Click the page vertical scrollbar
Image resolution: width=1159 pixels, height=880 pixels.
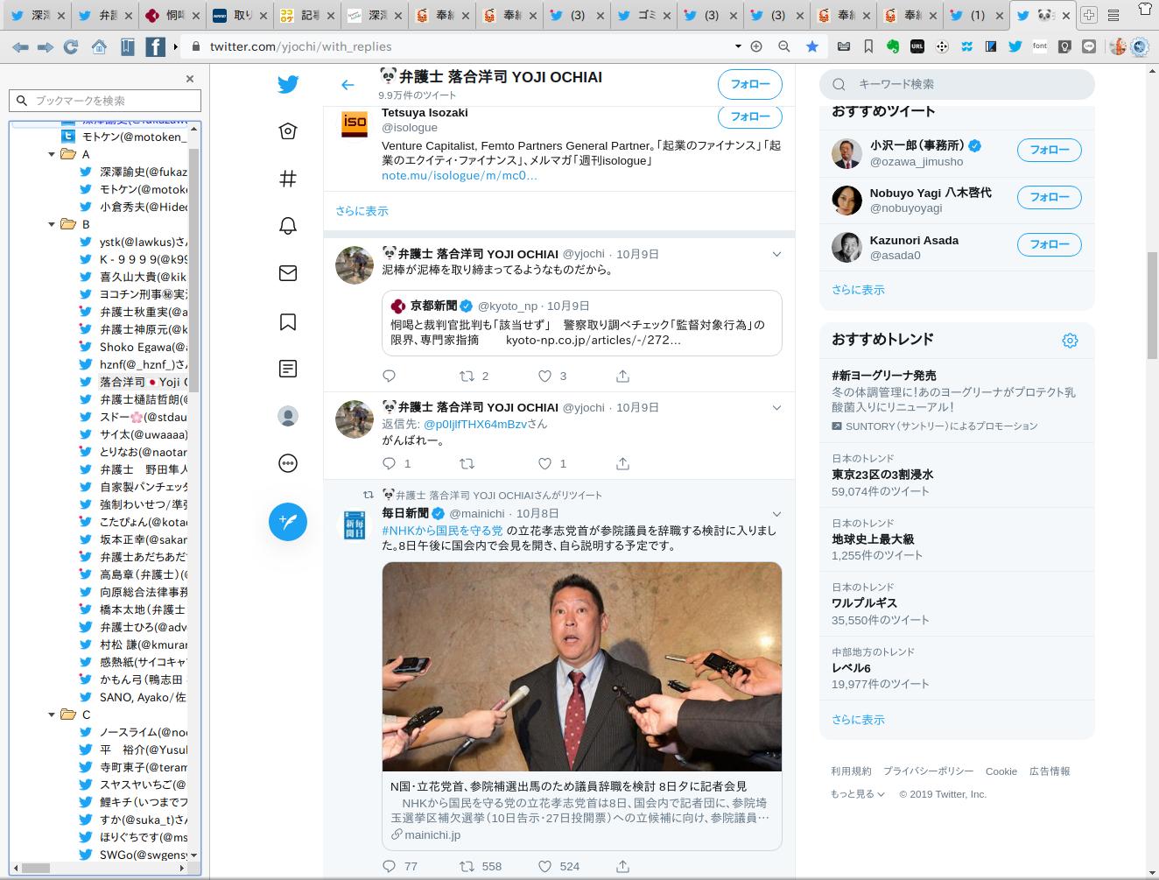[1151, 306]
